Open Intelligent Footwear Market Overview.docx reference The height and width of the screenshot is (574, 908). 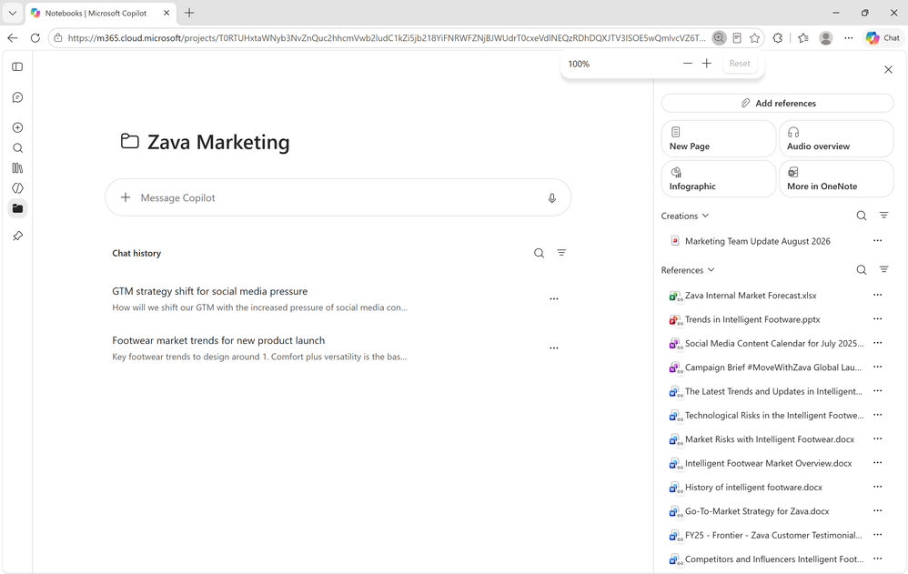[x=769, y=463]
